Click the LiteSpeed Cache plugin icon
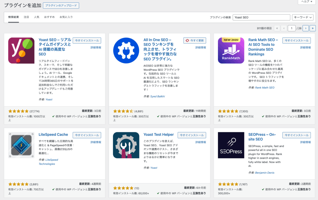This screenshot has width=318, height=200. click(x=21, y=145)
